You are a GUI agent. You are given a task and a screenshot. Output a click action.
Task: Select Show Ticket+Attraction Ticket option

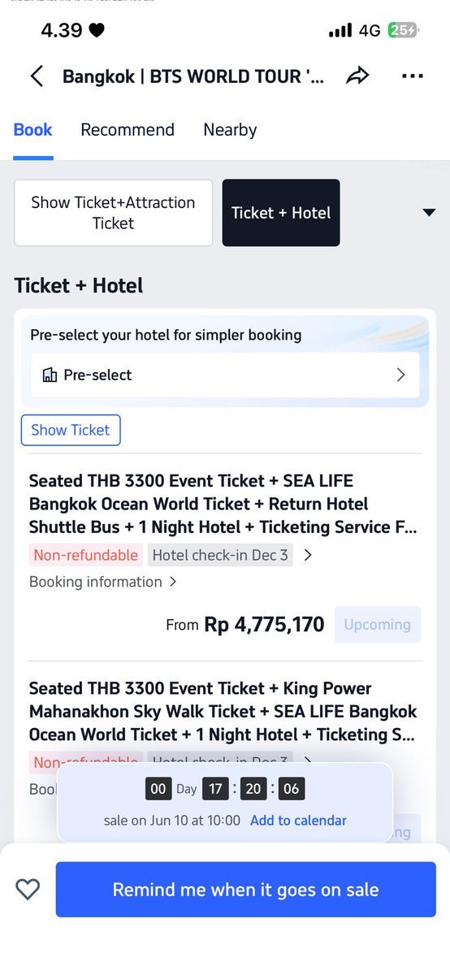tap(114, 213)
